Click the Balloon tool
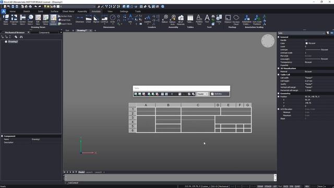Screen dimensions: 334x188 [165, 19]
